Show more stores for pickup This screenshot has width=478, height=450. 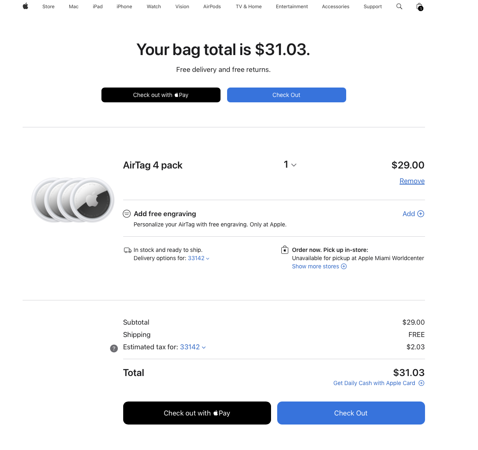[x=319, y=266]
